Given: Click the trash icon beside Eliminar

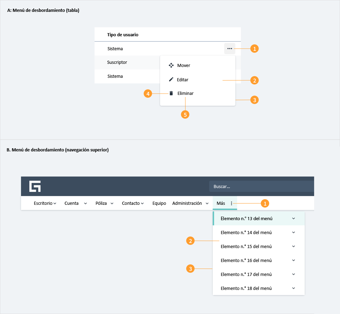Looking at the screenshot, I should 171,93.
